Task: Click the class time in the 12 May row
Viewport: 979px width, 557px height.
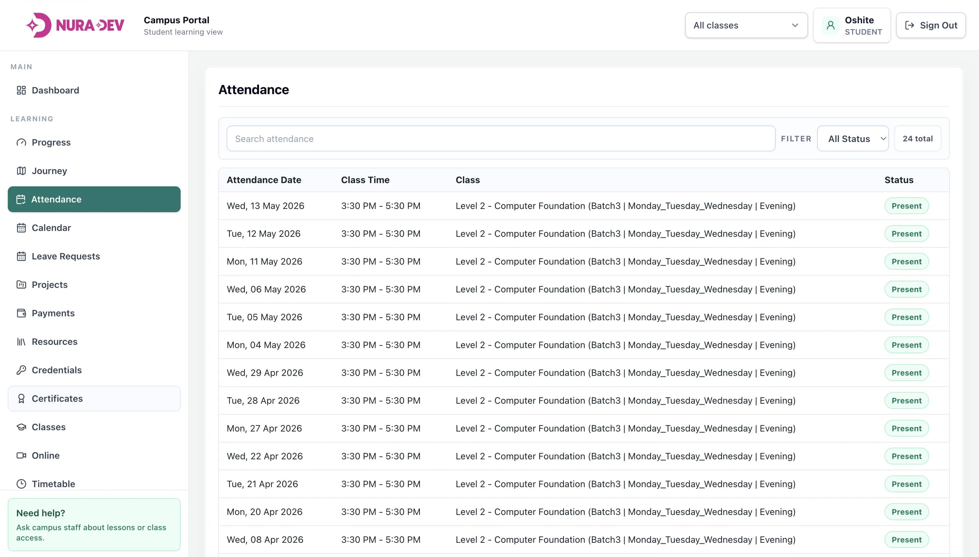Action: point(381,234)
